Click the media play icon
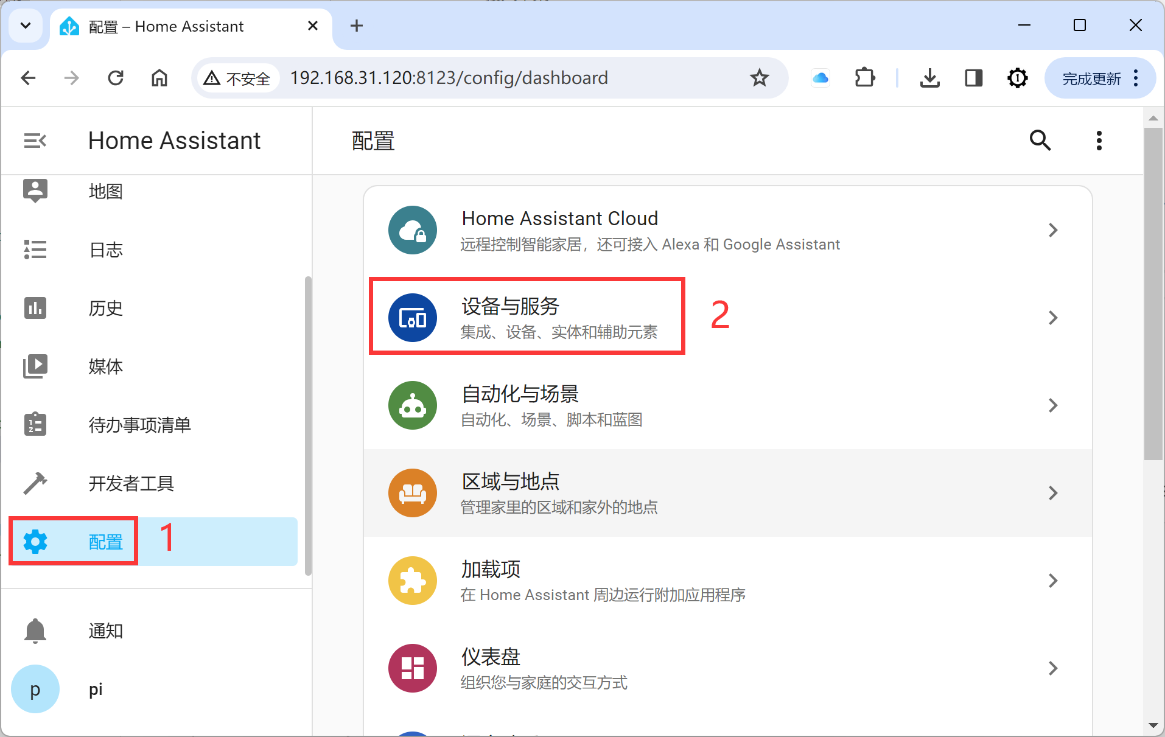The image size is (1165, 737). coord(35,366)
